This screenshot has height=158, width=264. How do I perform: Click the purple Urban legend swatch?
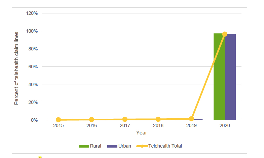[x=112, y=146]
